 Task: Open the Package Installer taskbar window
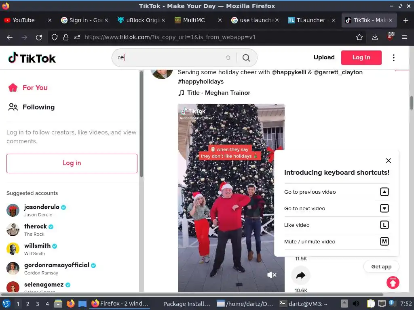[186, 304]
